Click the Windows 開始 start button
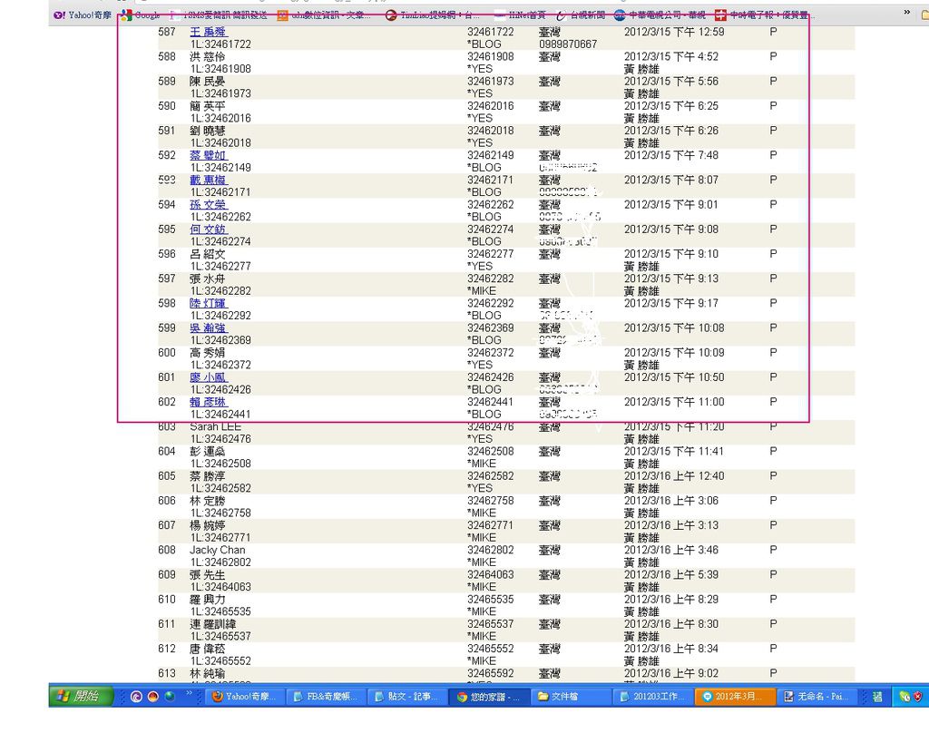This screenshot has width=929, height=743. click(x=81, y=696)
